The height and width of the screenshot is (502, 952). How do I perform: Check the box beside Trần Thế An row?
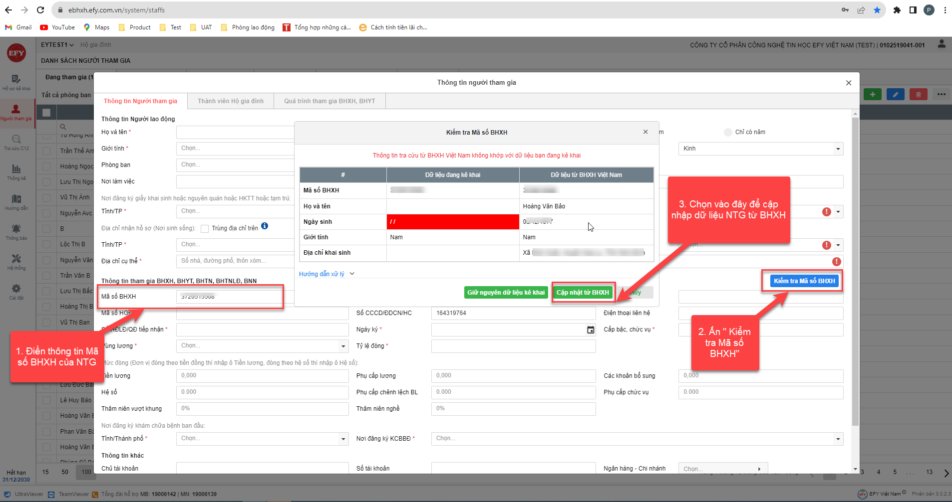(x=47, y=151)
